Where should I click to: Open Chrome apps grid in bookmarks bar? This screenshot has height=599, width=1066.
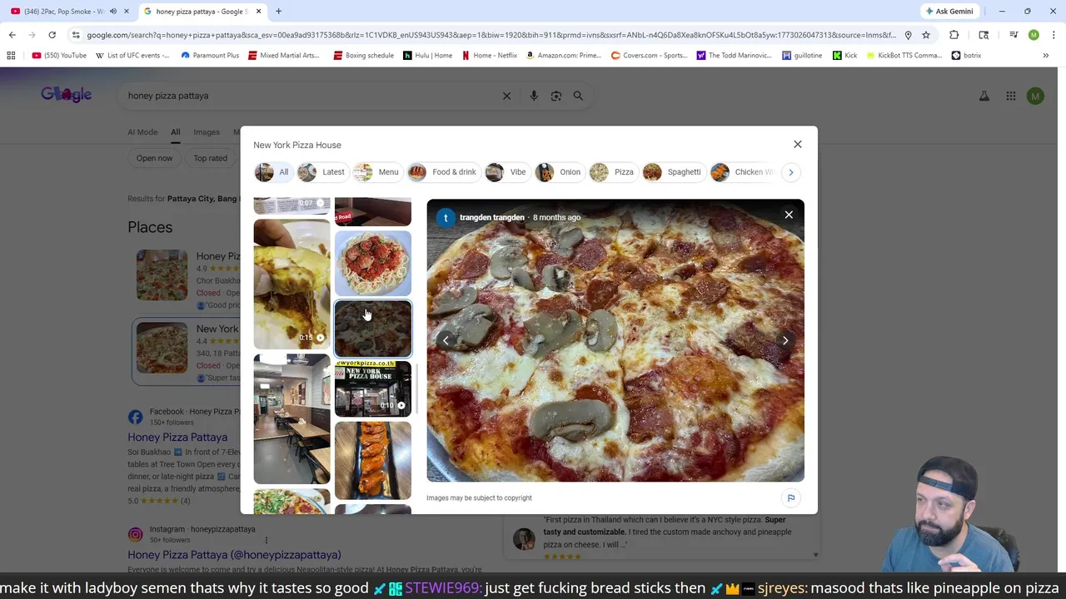click(11, 56)
